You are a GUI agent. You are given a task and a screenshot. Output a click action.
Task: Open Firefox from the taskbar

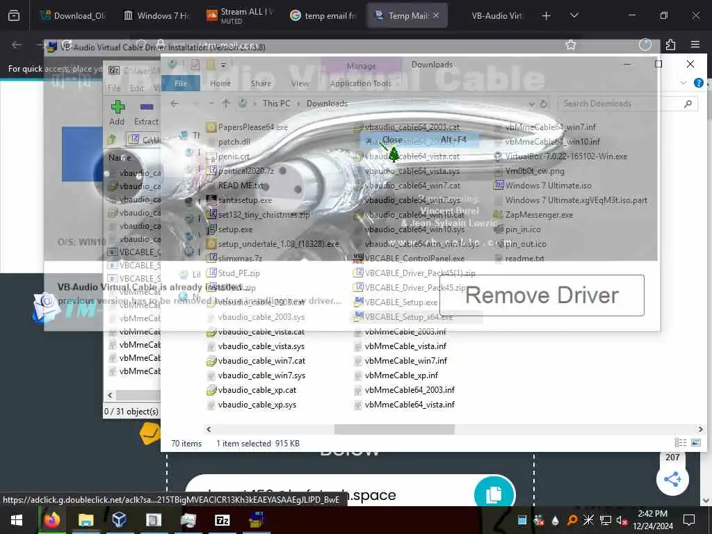point(51,520)
